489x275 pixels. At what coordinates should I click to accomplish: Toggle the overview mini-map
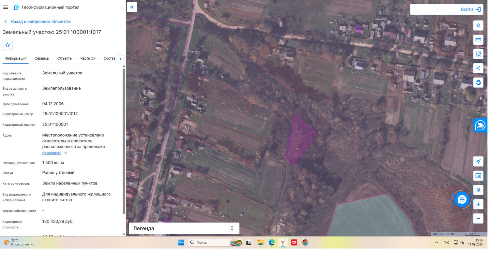pos(478,176)
